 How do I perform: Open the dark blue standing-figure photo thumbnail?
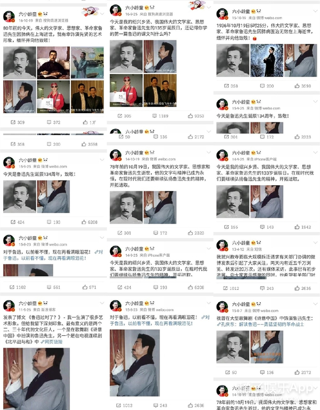tap(267, 60)
